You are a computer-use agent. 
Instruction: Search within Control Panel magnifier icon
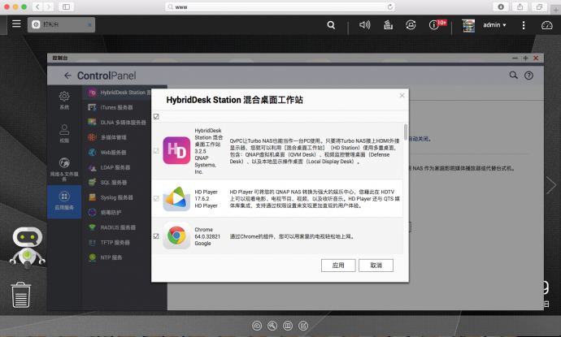point(513,75)
